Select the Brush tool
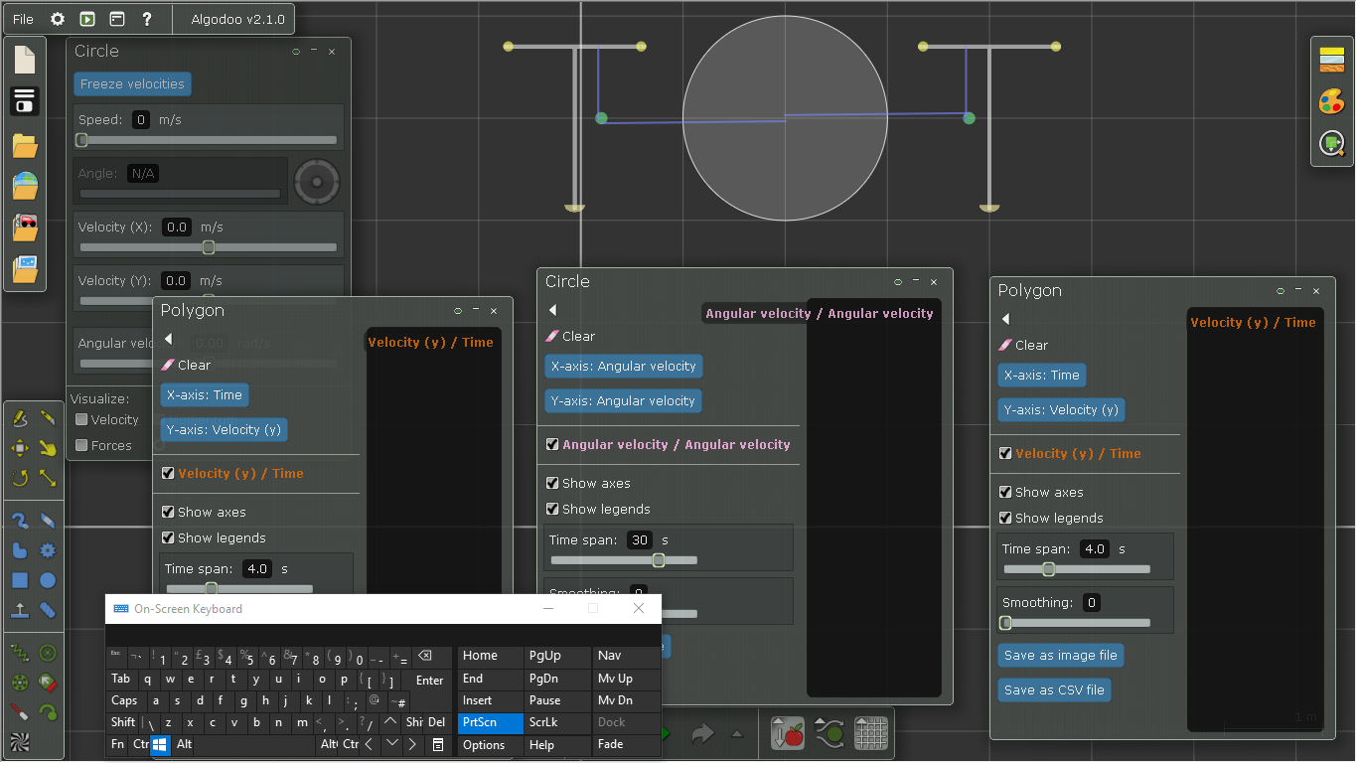The height and width of the screenshot is (763, 1357). point(20,521)
